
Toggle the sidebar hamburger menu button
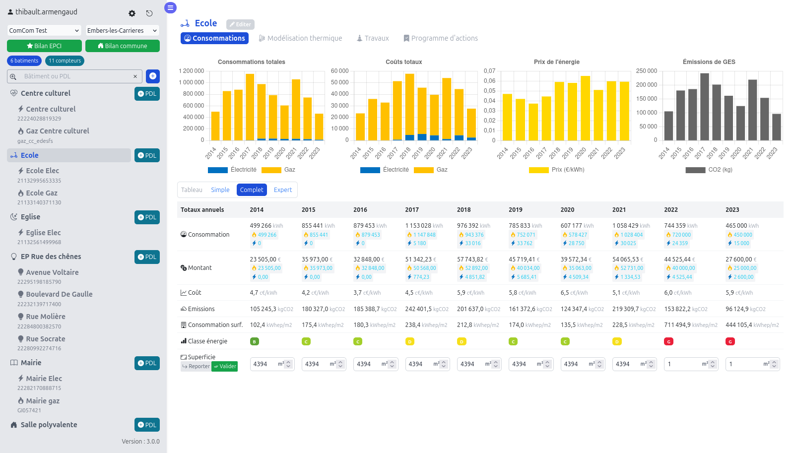pyautogui.click(x=170, y=7)
